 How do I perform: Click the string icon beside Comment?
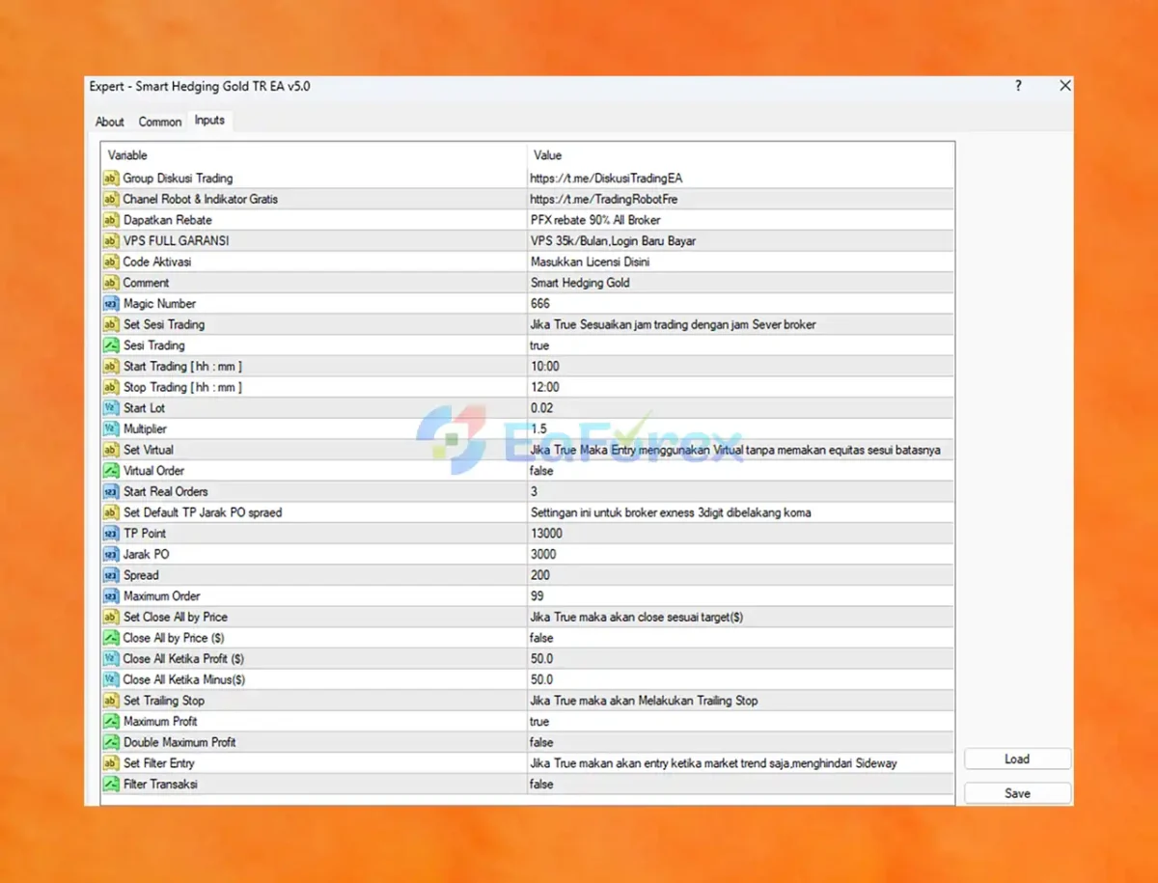pos(110,283)
